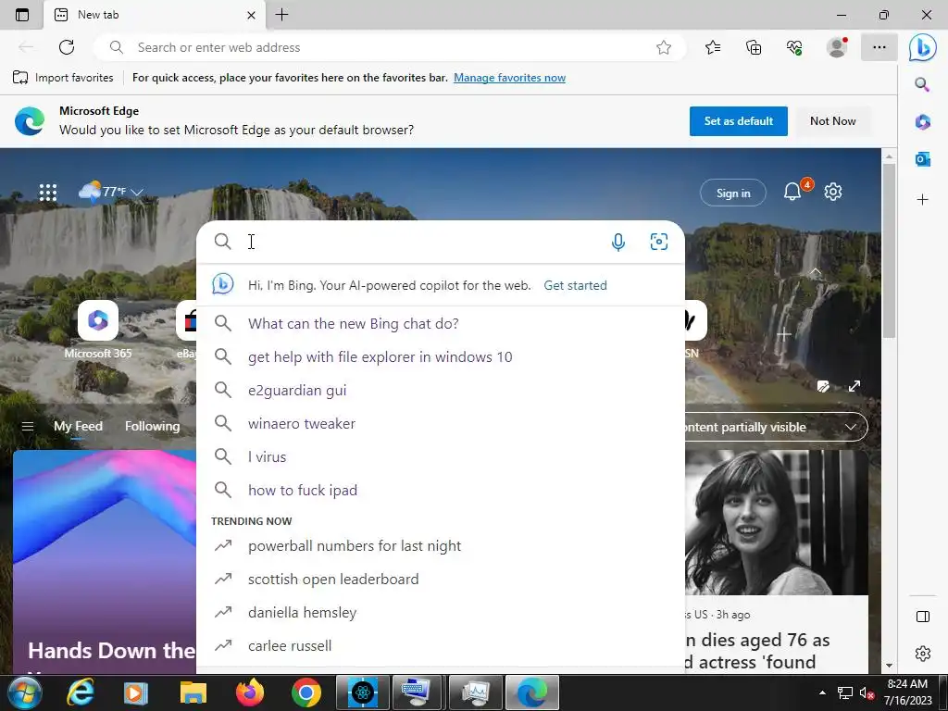Open Collections icon in toolbar

pyautogui.click(x=754, y=47)
